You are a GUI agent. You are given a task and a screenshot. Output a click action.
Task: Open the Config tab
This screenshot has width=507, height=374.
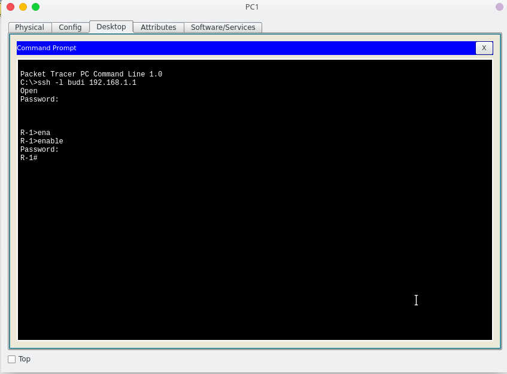coord(70,27)
